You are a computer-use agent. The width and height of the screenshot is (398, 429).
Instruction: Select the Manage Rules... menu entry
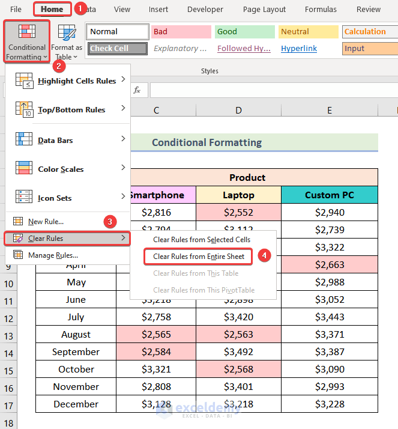coord(67,255)
